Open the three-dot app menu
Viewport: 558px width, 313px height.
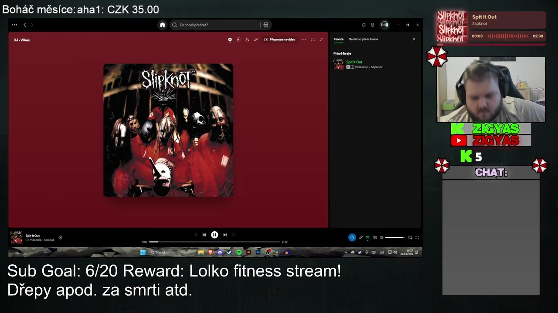[x=14, y=25]
